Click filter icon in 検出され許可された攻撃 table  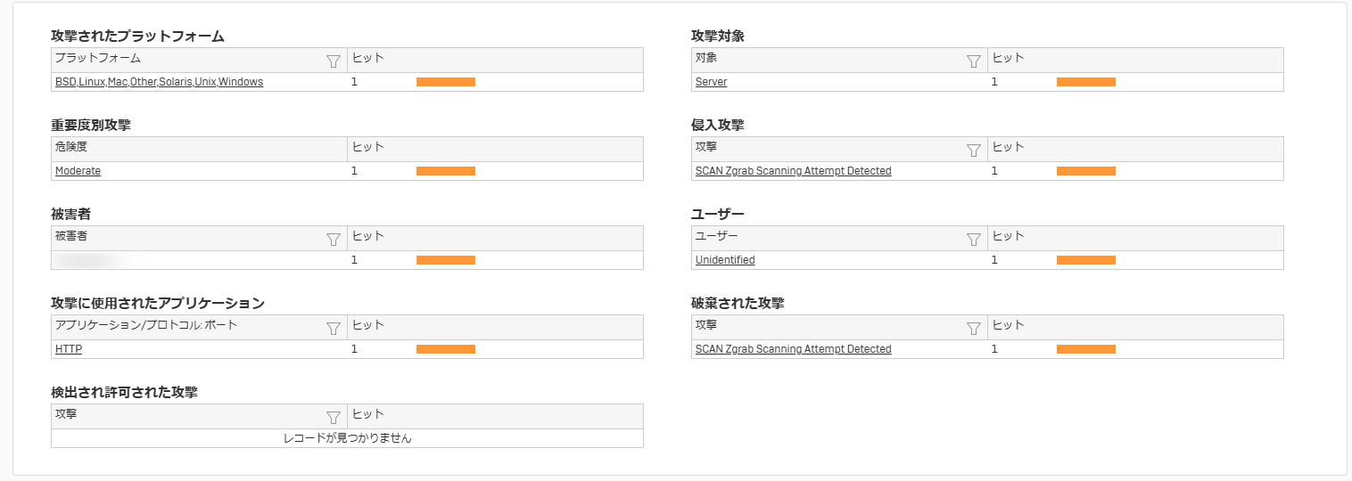[334, 418]
